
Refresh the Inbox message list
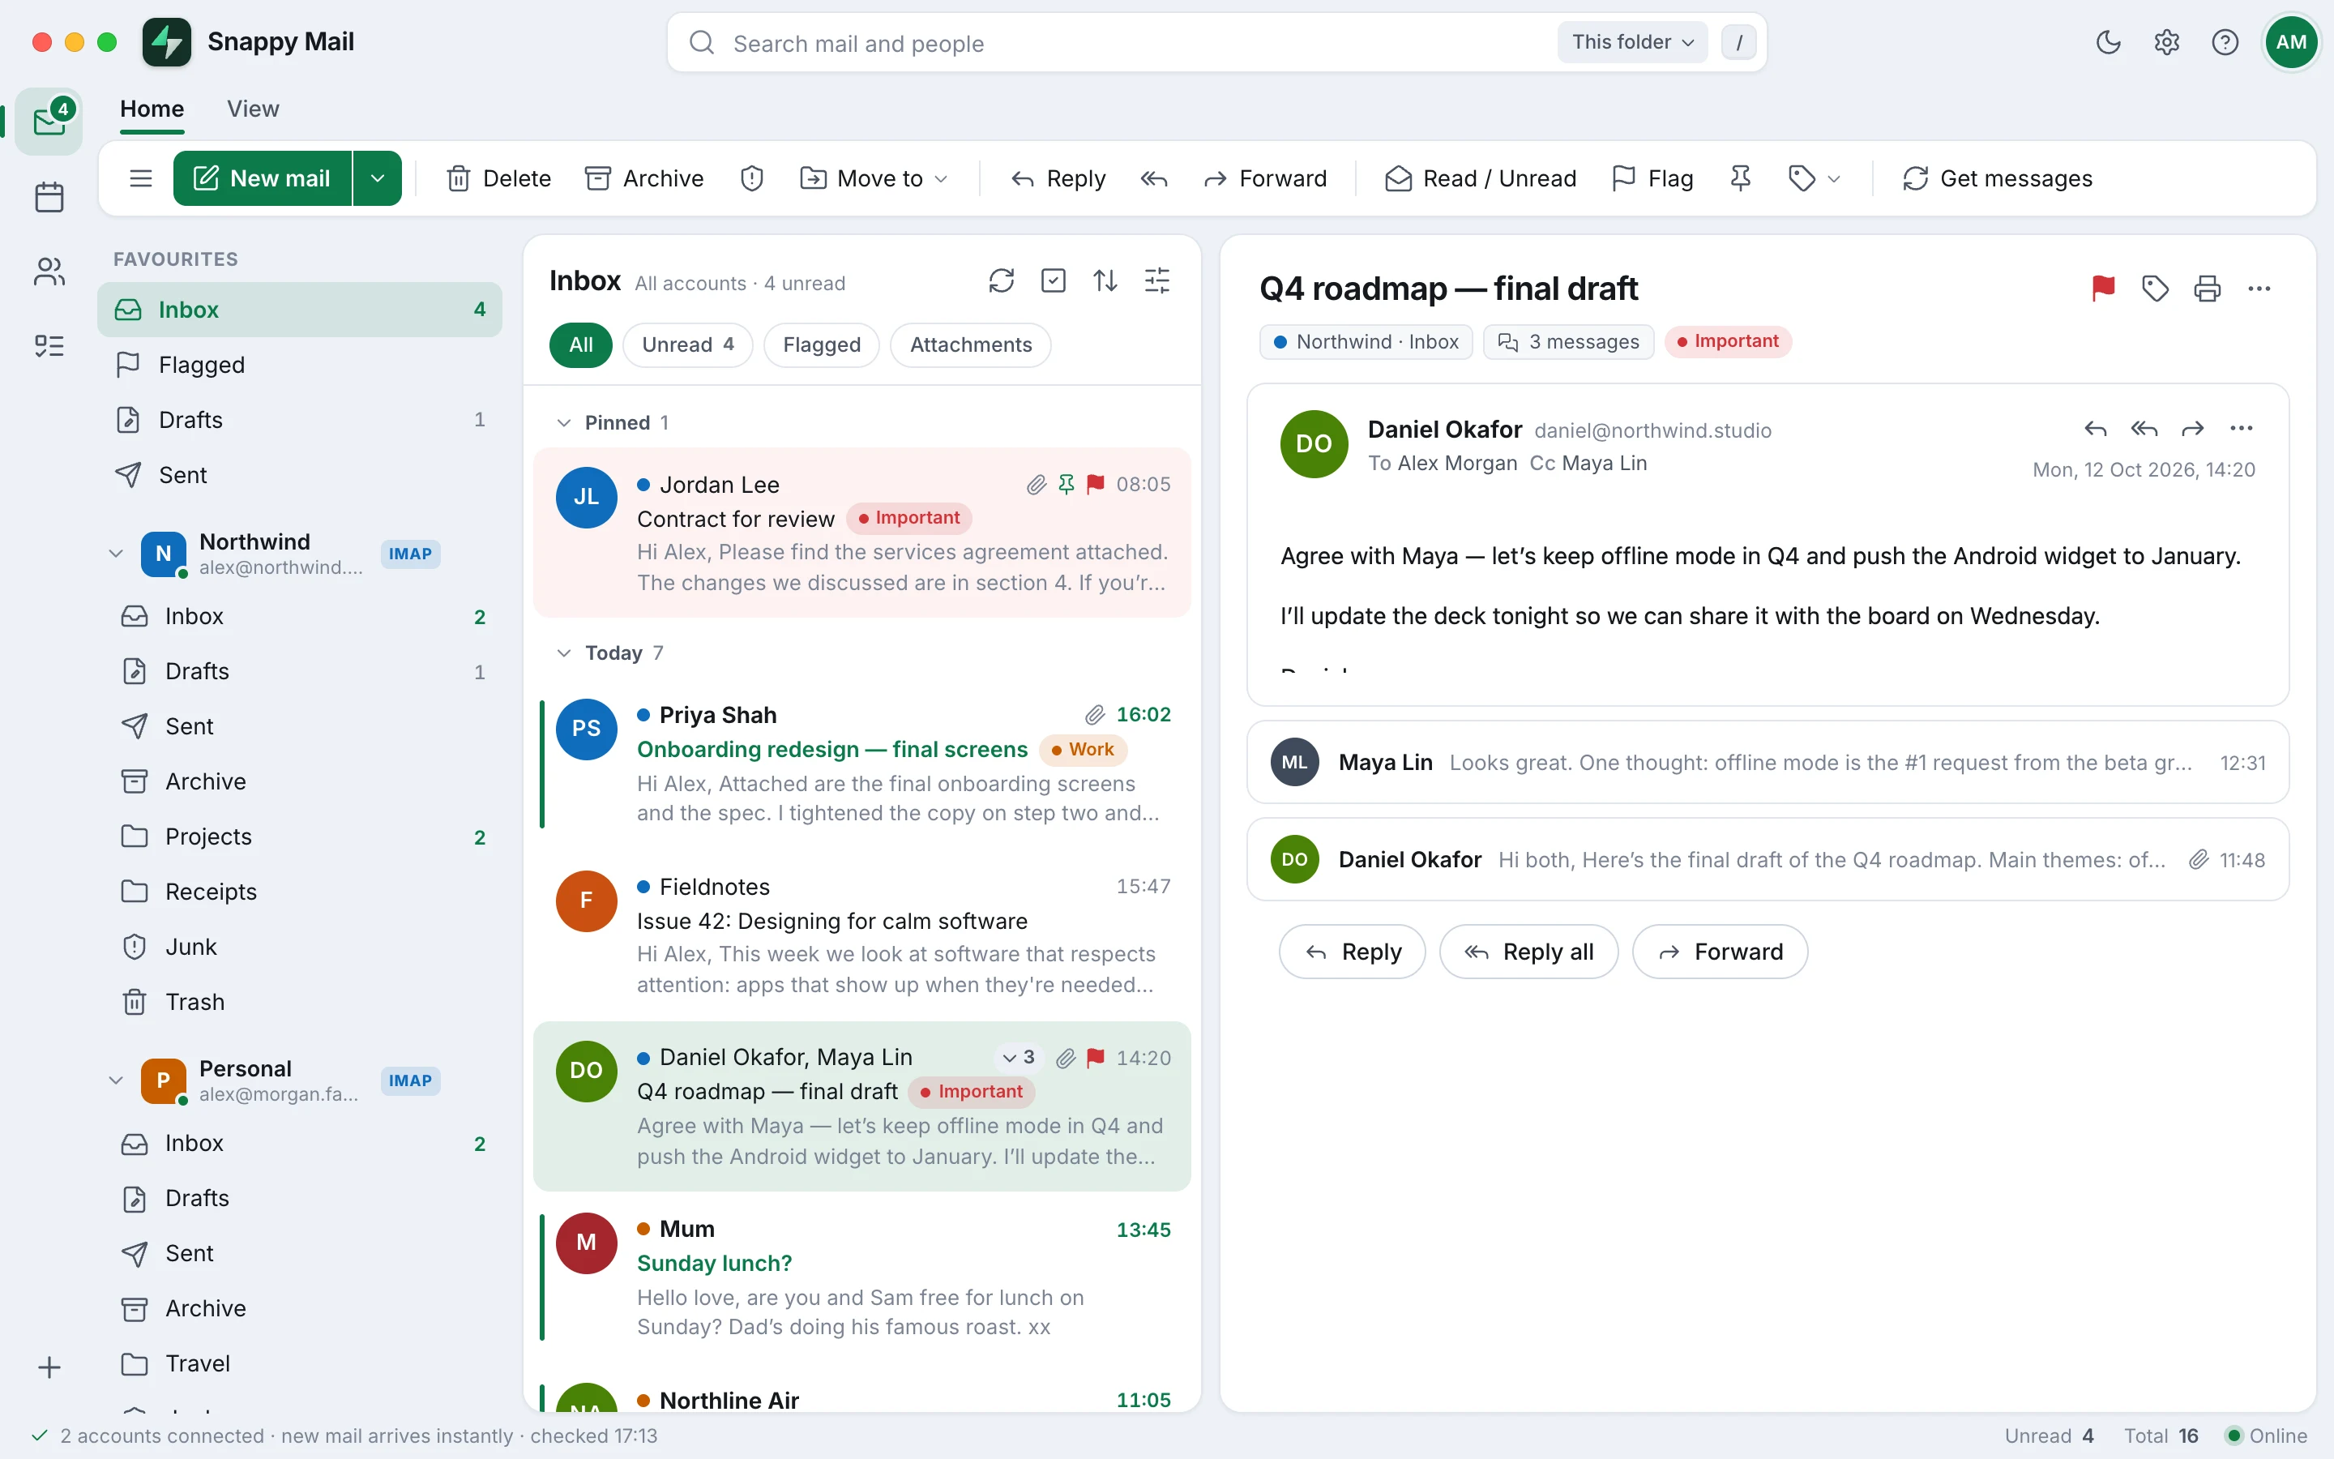(x=1001, y=280)
